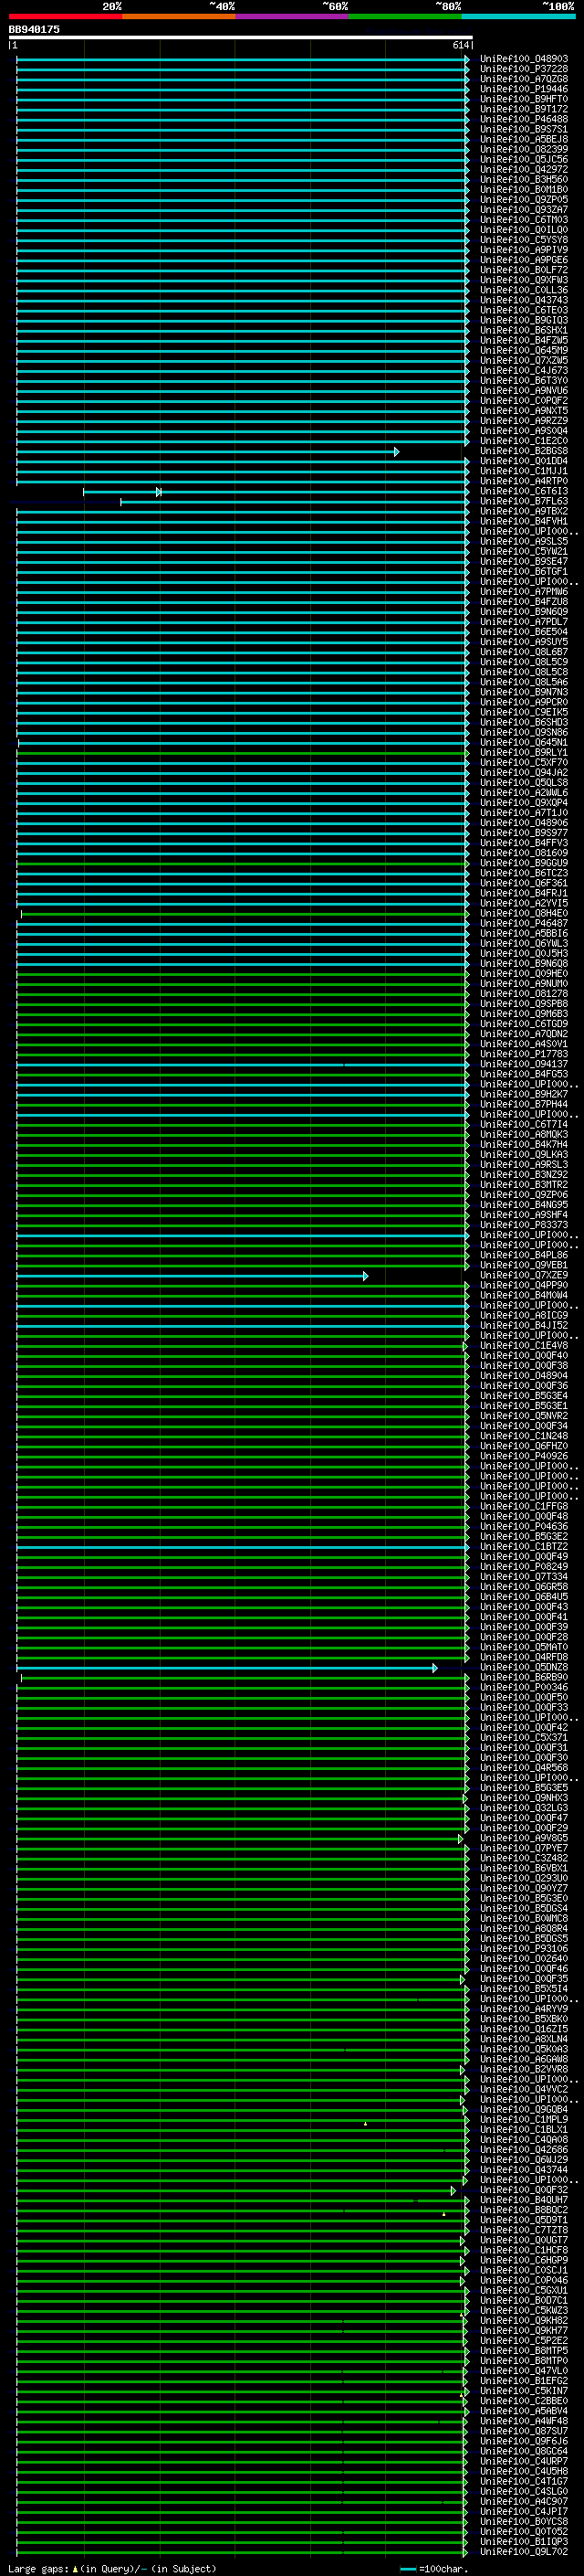
Task: Select hit label UniRef100_P08249
Action: tap(524, 1567)
